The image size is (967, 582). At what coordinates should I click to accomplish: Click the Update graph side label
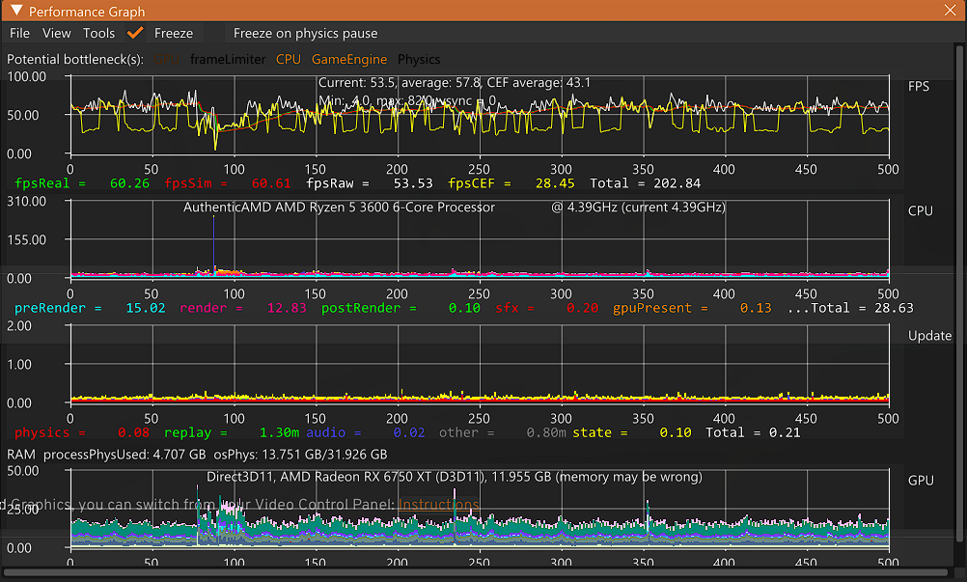(929, 335)
